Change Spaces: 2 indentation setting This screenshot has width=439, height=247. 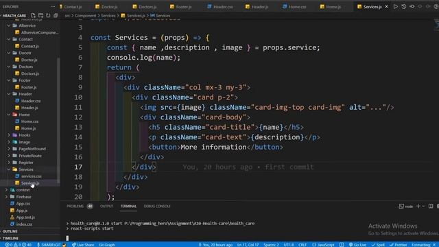click(271, 245)
